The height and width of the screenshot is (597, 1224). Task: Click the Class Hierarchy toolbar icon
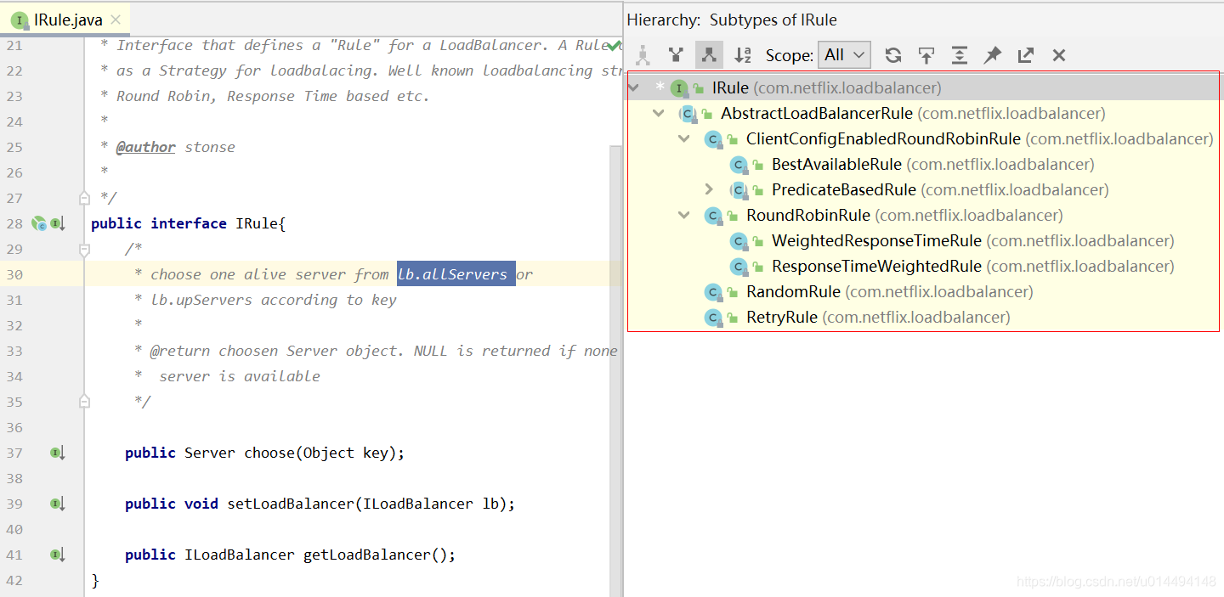643,55
